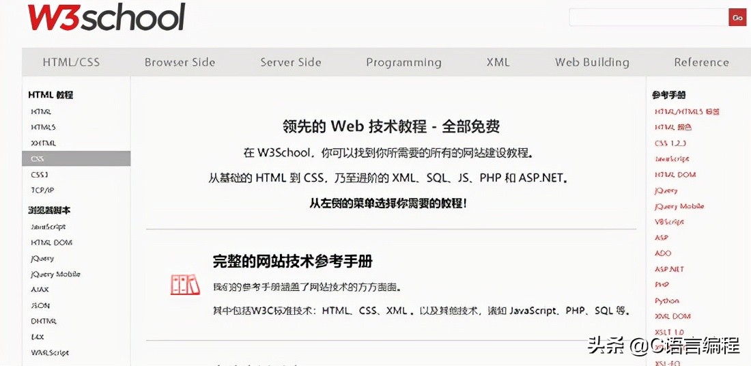751x366 pixels.
Task: Open the red ASP reference link
Action: tap(661, 238)
